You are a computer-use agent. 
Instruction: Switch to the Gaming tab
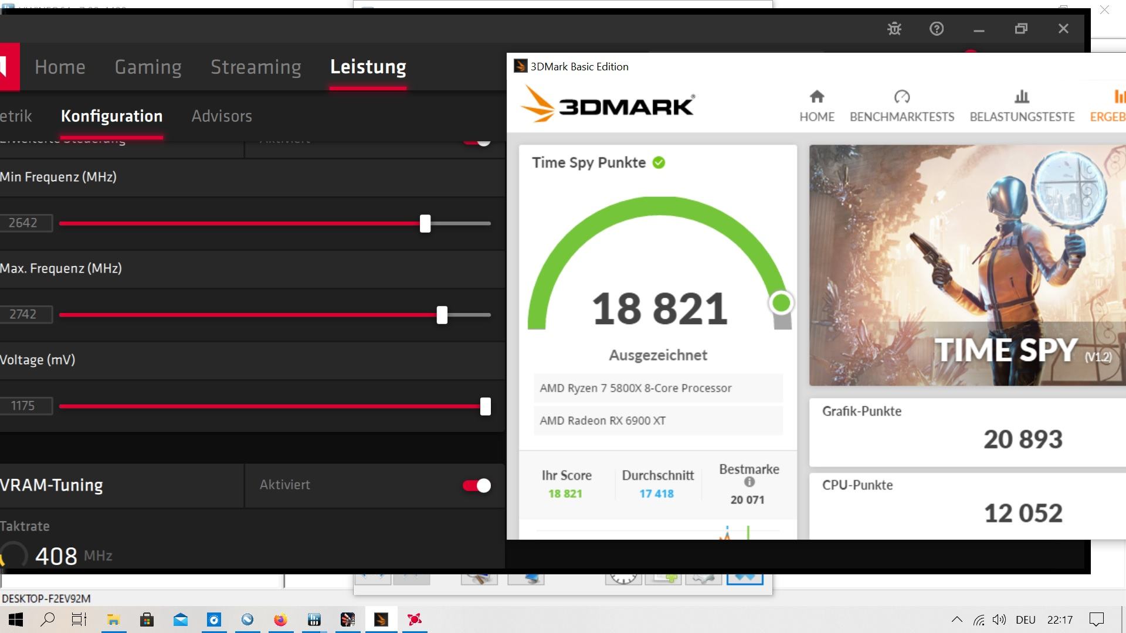(148, 67)
